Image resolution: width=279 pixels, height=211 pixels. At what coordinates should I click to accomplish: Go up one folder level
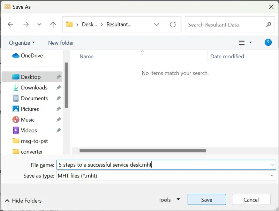pos(53,24)
